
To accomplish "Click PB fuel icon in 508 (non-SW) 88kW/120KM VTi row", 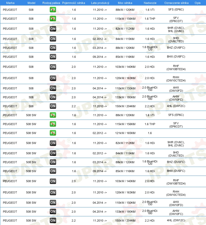I will tap(53, 10).
